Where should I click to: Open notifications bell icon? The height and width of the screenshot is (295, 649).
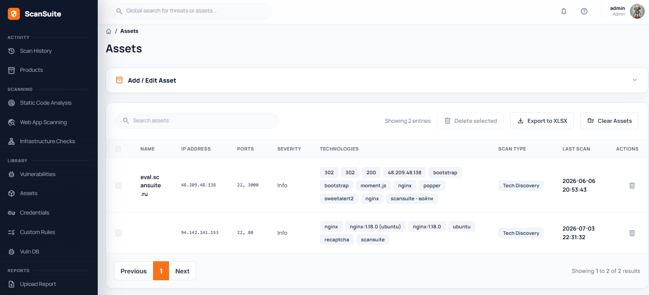[564, 11]
